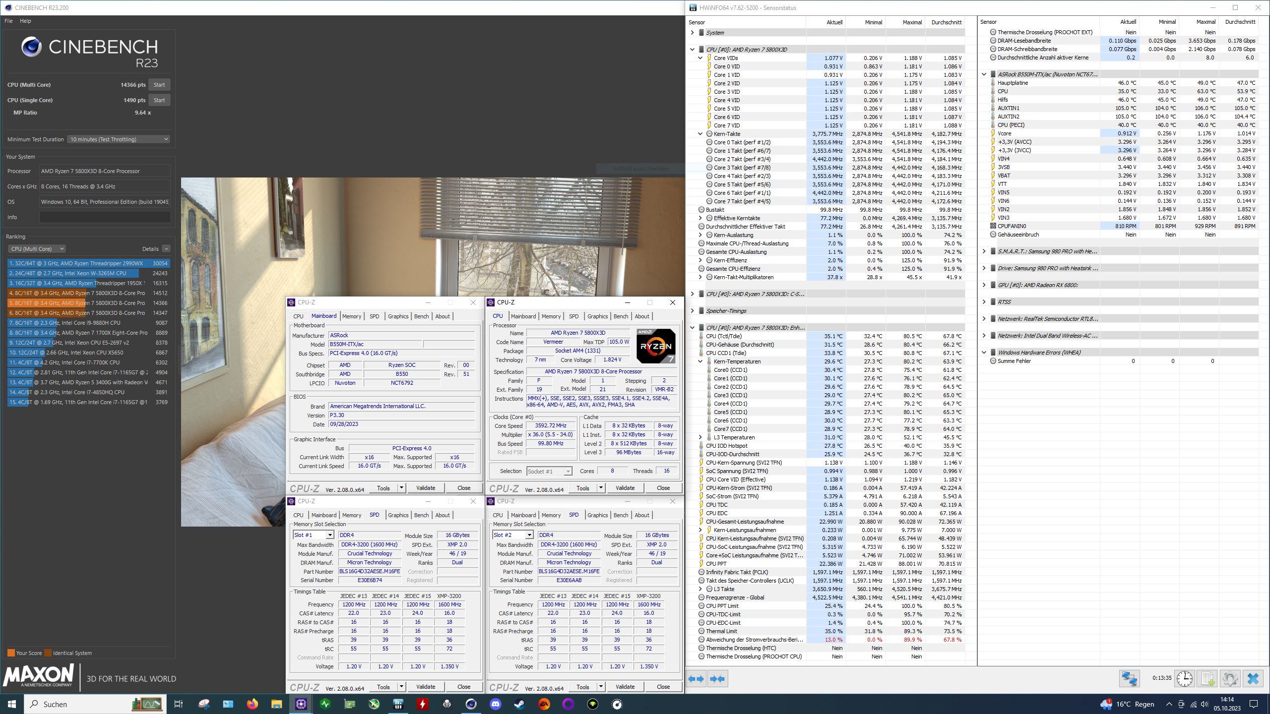Click the blue X exit sensor icon
1270x714 pixels.
tap(1253, 678)
